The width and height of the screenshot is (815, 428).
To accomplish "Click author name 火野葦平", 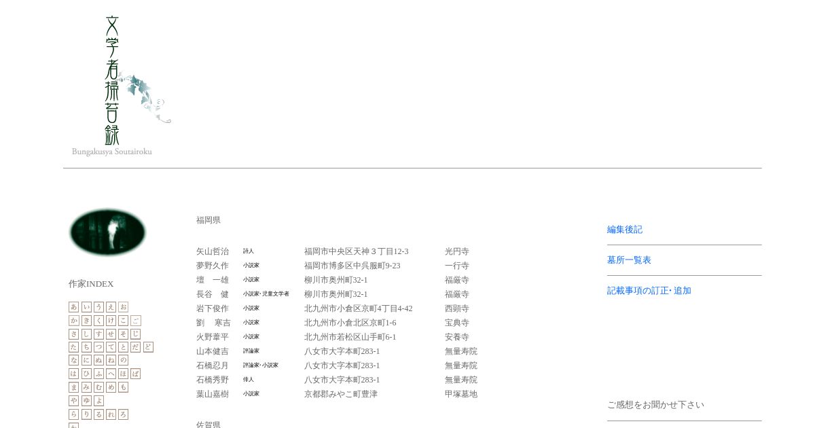I will [x=213, y=337].
